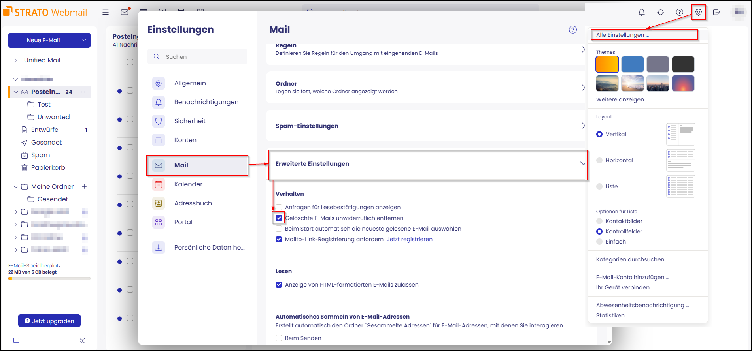Select the Liste layout radio
The height and width of the screenshot is (351, 752).
tap(599, 186)
